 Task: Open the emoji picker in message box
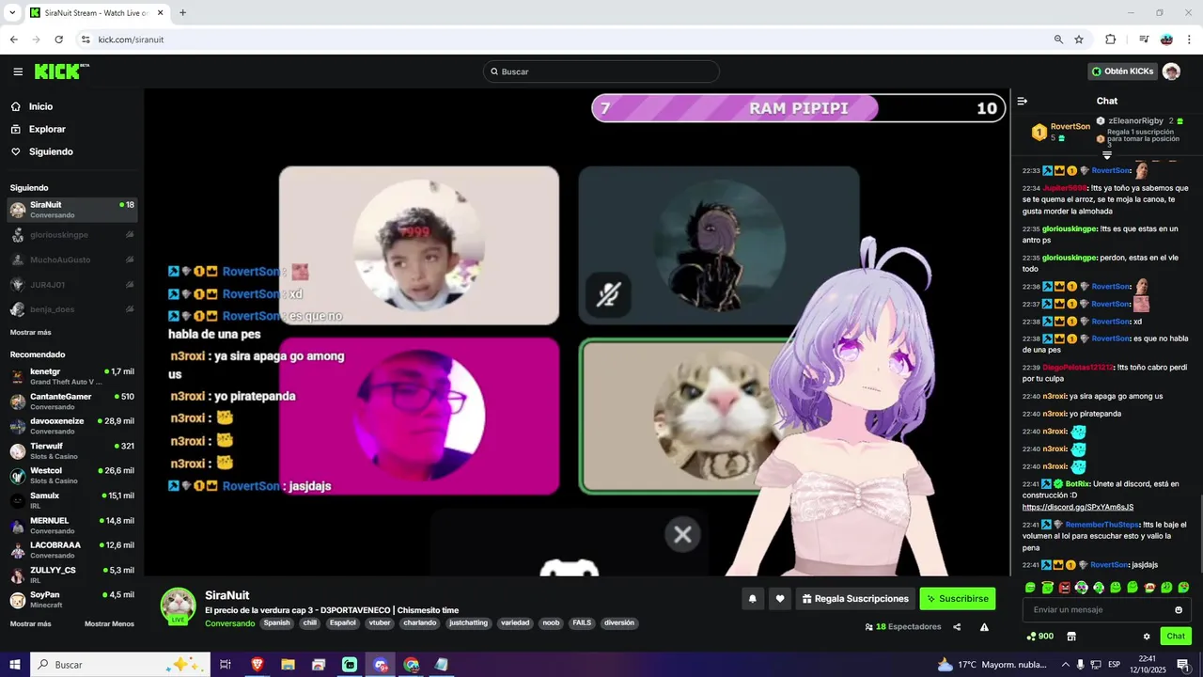click(x=1179, y=609)
